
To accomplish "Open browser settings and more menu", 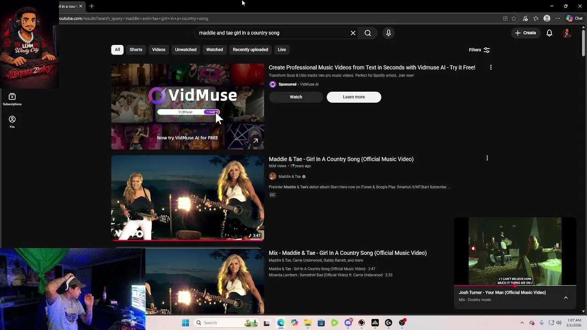I will coord(558,18).
